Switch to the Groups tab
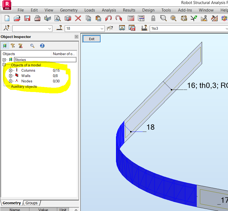 31,203
